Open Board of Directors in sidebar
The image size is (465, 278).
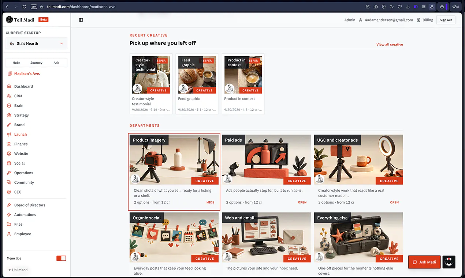tap(30, 205)
